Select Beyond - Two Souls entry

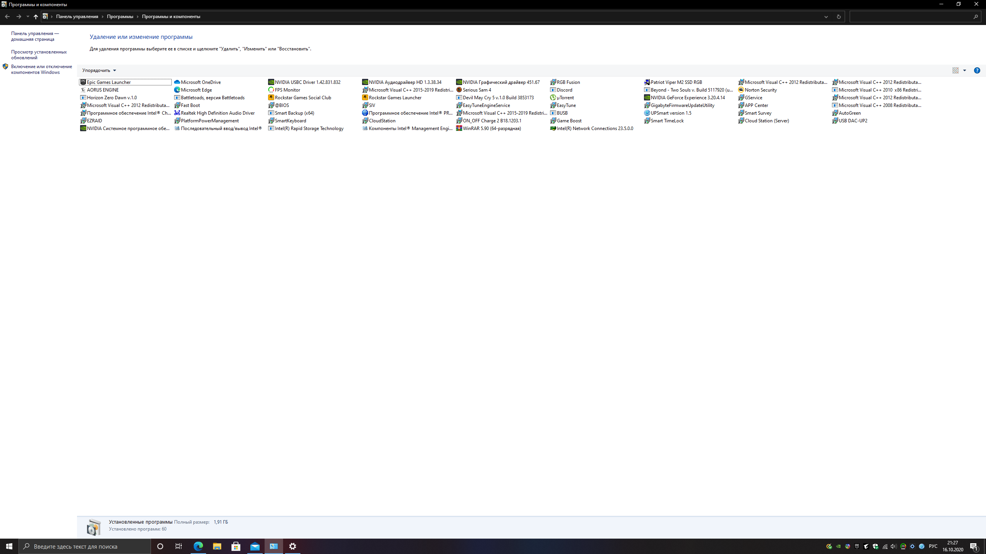pos(689,90)
